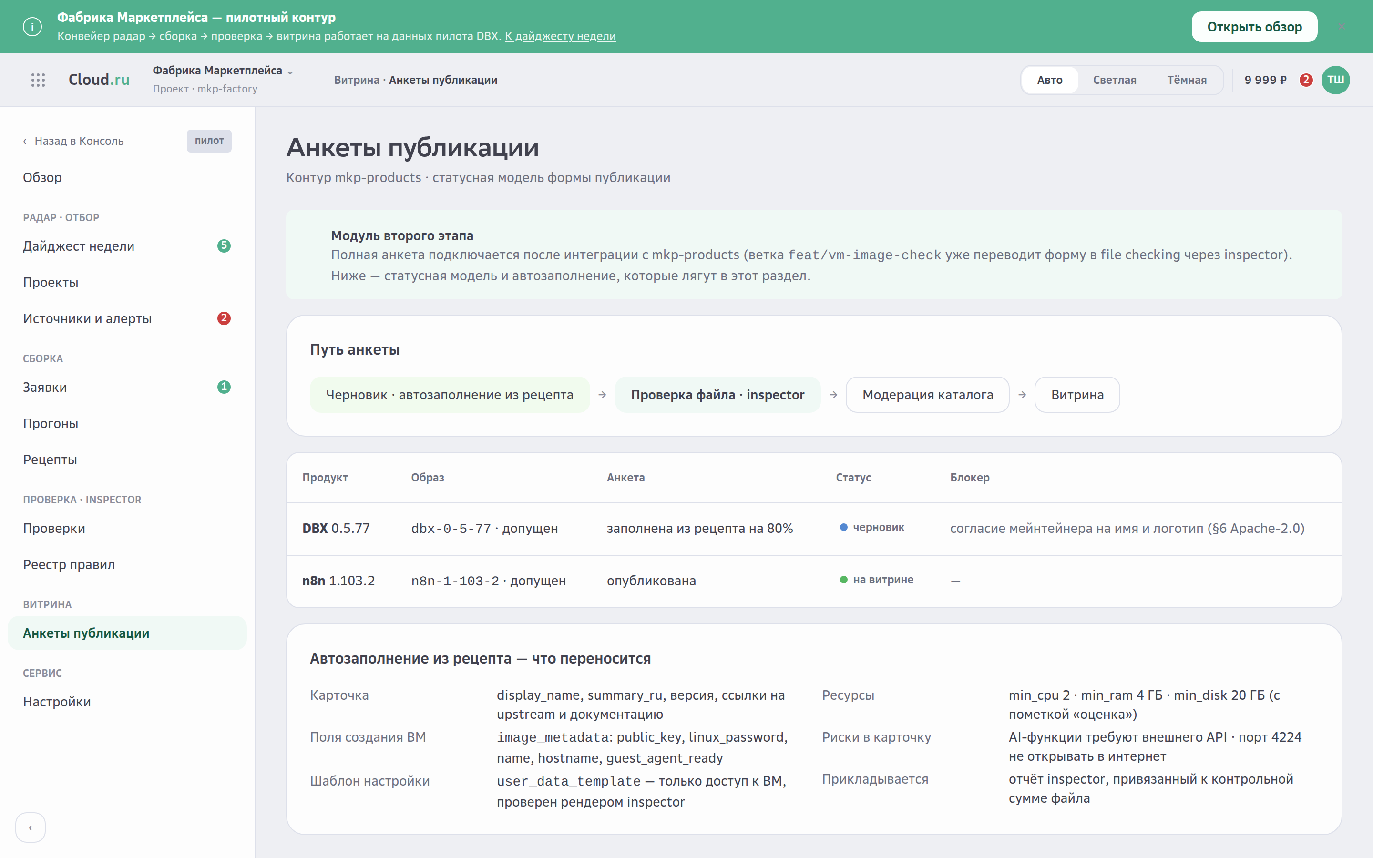Open the apps grid menu icon

coord(38,80)
